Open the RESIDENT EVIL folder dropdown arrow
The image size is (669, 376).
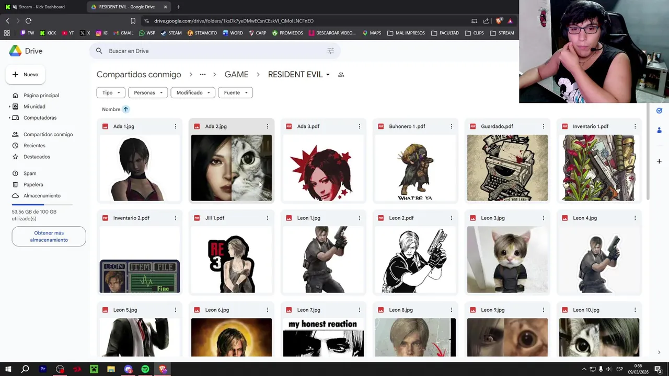tap(328, 75)
